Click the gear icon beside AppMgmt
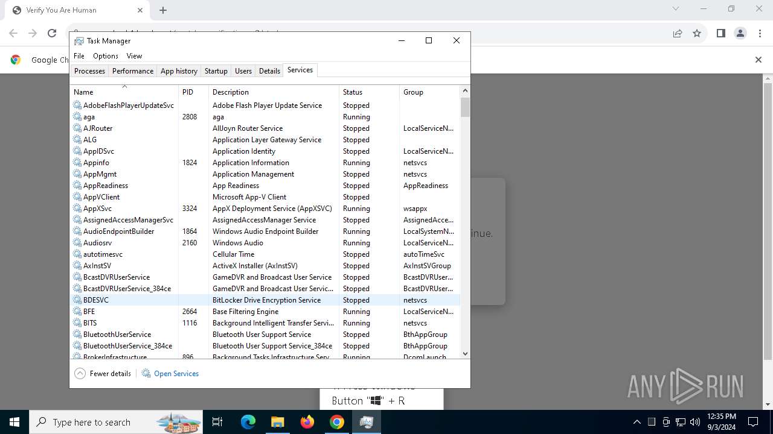773x434 pixels. tap(77, 174)
